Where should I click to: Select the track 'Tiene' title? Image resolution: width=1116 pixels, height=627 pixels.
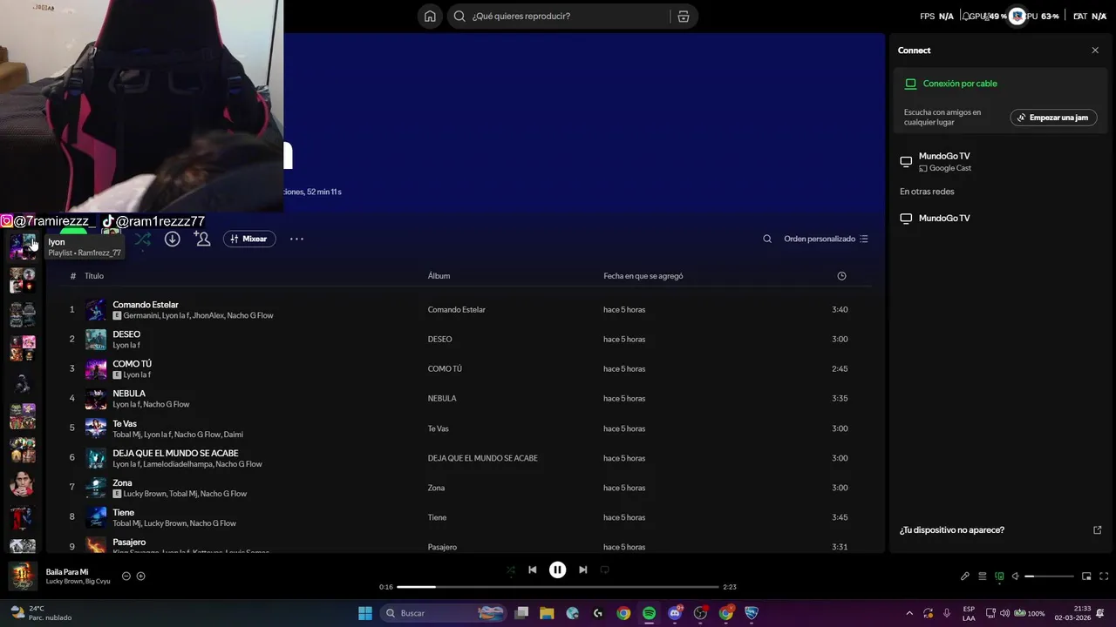point(123,513)
